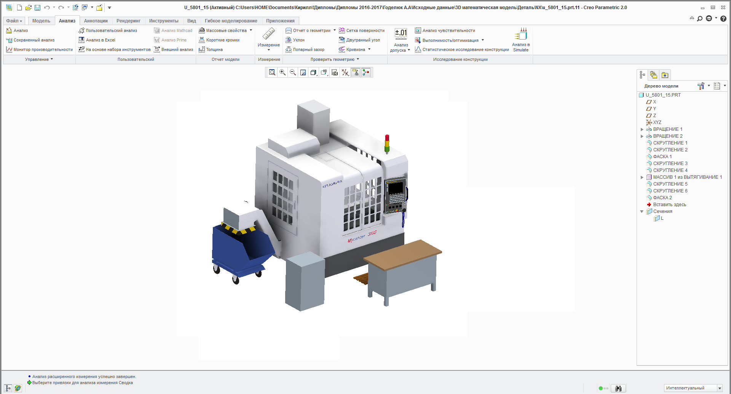Open Анализ допуска tool

[x=401, y=40]
